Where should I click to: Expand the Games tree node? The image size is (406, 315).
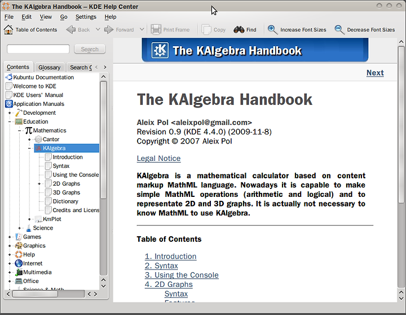point(10,237)
